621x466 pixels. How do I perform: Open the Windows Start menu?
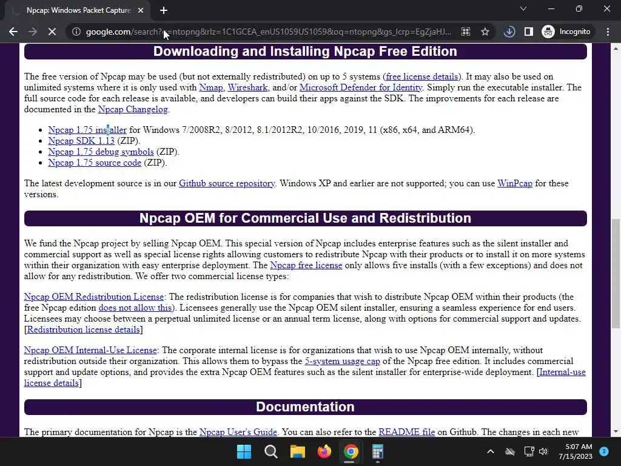point(244,451)
